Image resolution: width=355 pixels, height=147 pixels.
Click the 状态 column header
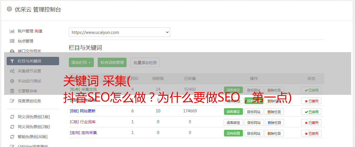[311, 78]
